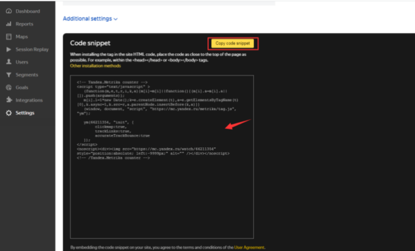Viewport: 415px width, 251px height.
Task: Click the 'trackLinks:true,' code line
Action: (113, 131)
